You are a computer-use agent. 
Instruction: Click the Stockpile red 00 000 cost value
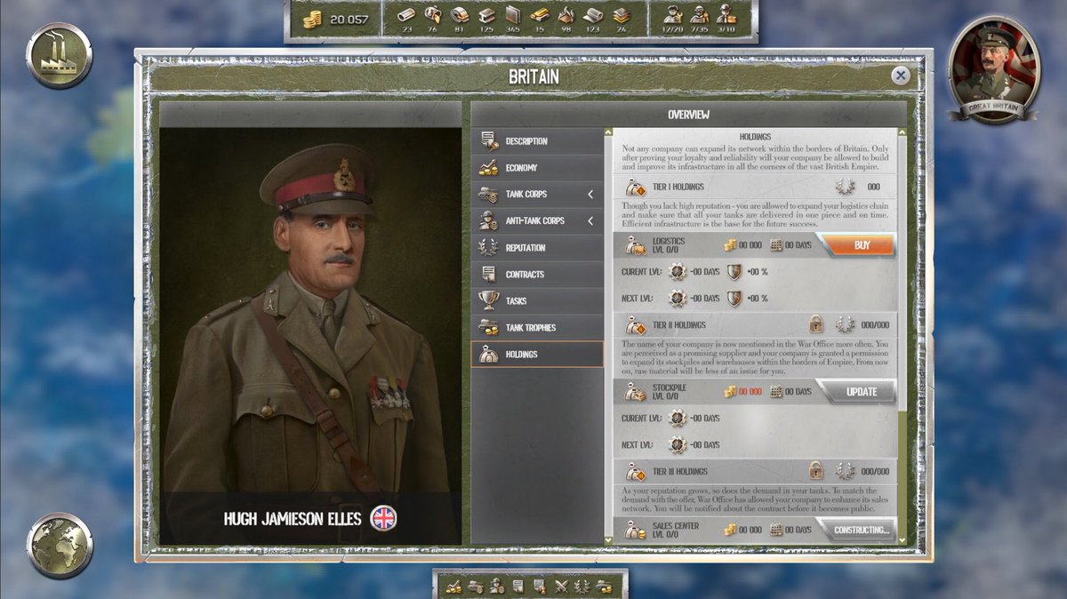pyautogui.click(x=749, y=392)
